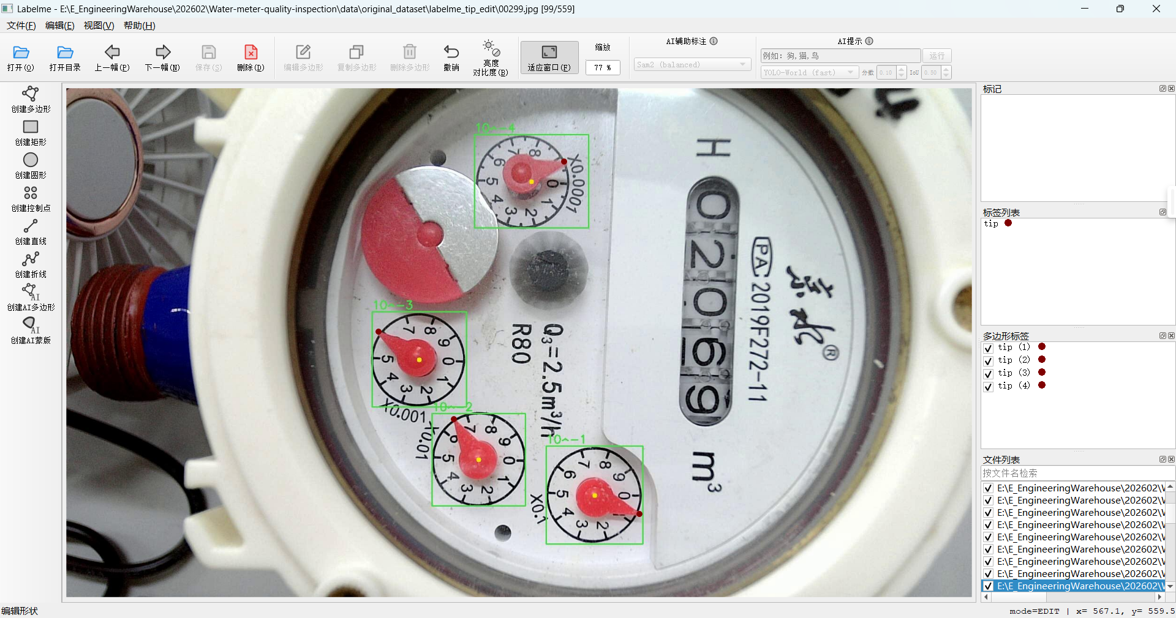
Task: Float the 标记 (Flags) panel
Action: 1163,89
